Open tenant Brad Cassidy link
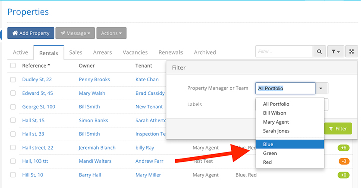This screenshot has width=361, height=188. (150, 93)
